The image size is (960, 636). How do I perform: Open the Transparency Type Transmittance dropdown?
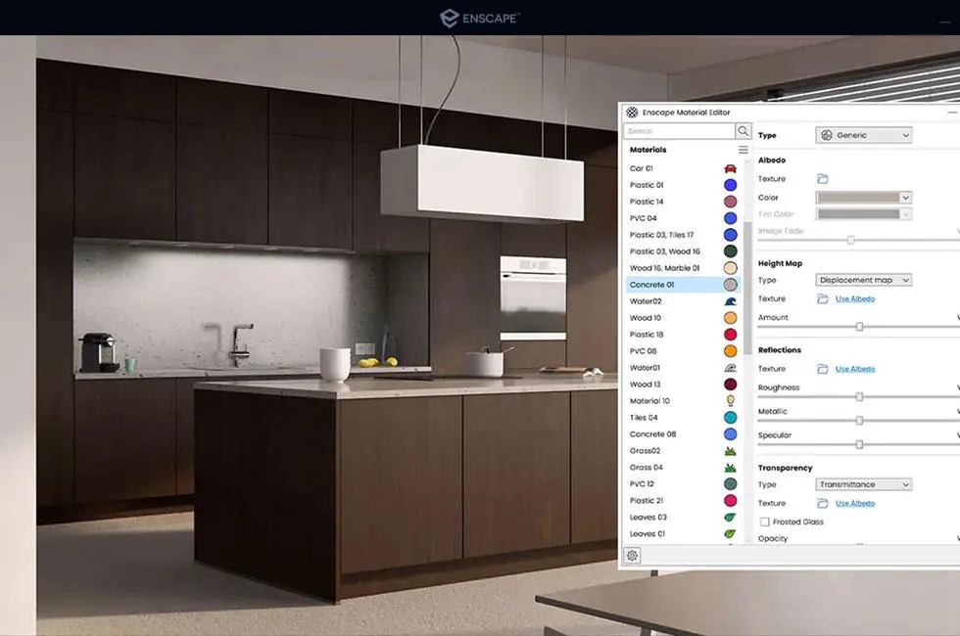[863, 484]
